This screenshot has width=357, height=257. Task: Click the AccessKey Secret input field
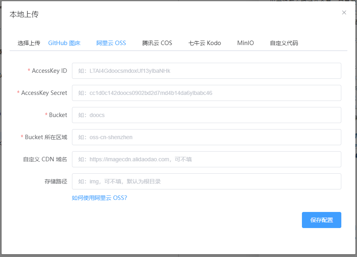coord(207,93)
